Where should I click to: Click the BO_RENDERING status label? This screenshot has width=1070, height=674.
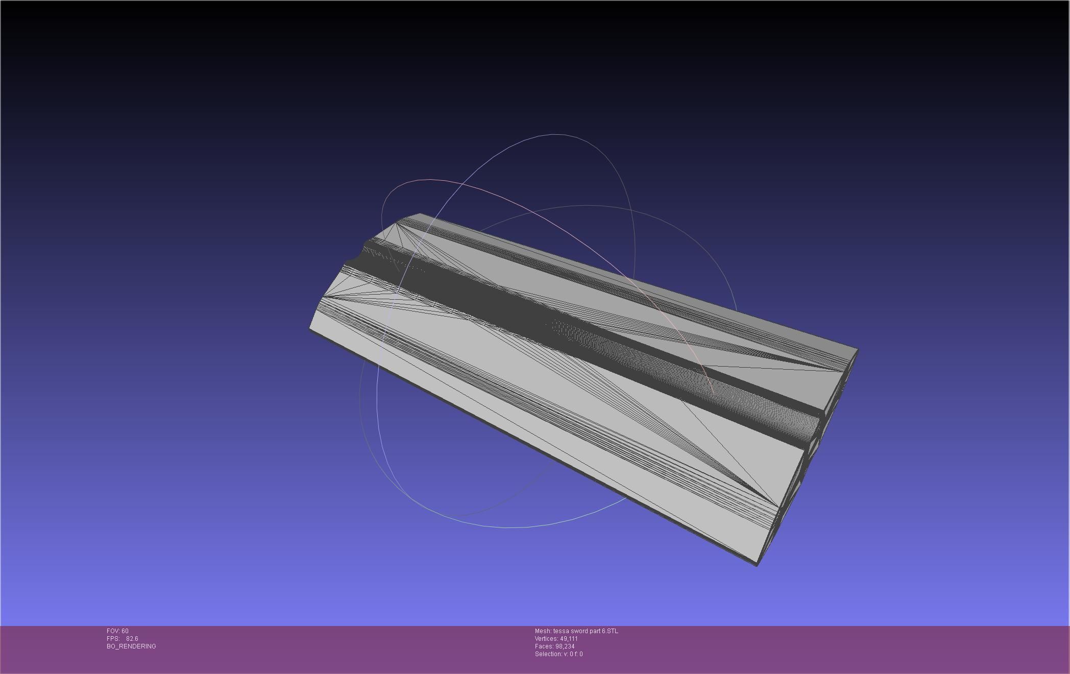[x=131, y=646]
